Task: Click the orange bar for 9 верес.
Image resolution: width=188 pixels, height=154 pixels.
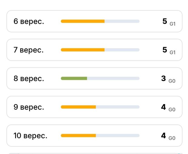Action: click(x=79, y=107)
